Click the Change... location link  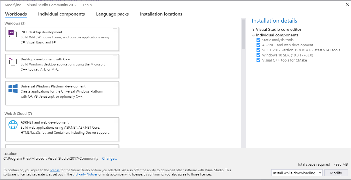(109, 159)
